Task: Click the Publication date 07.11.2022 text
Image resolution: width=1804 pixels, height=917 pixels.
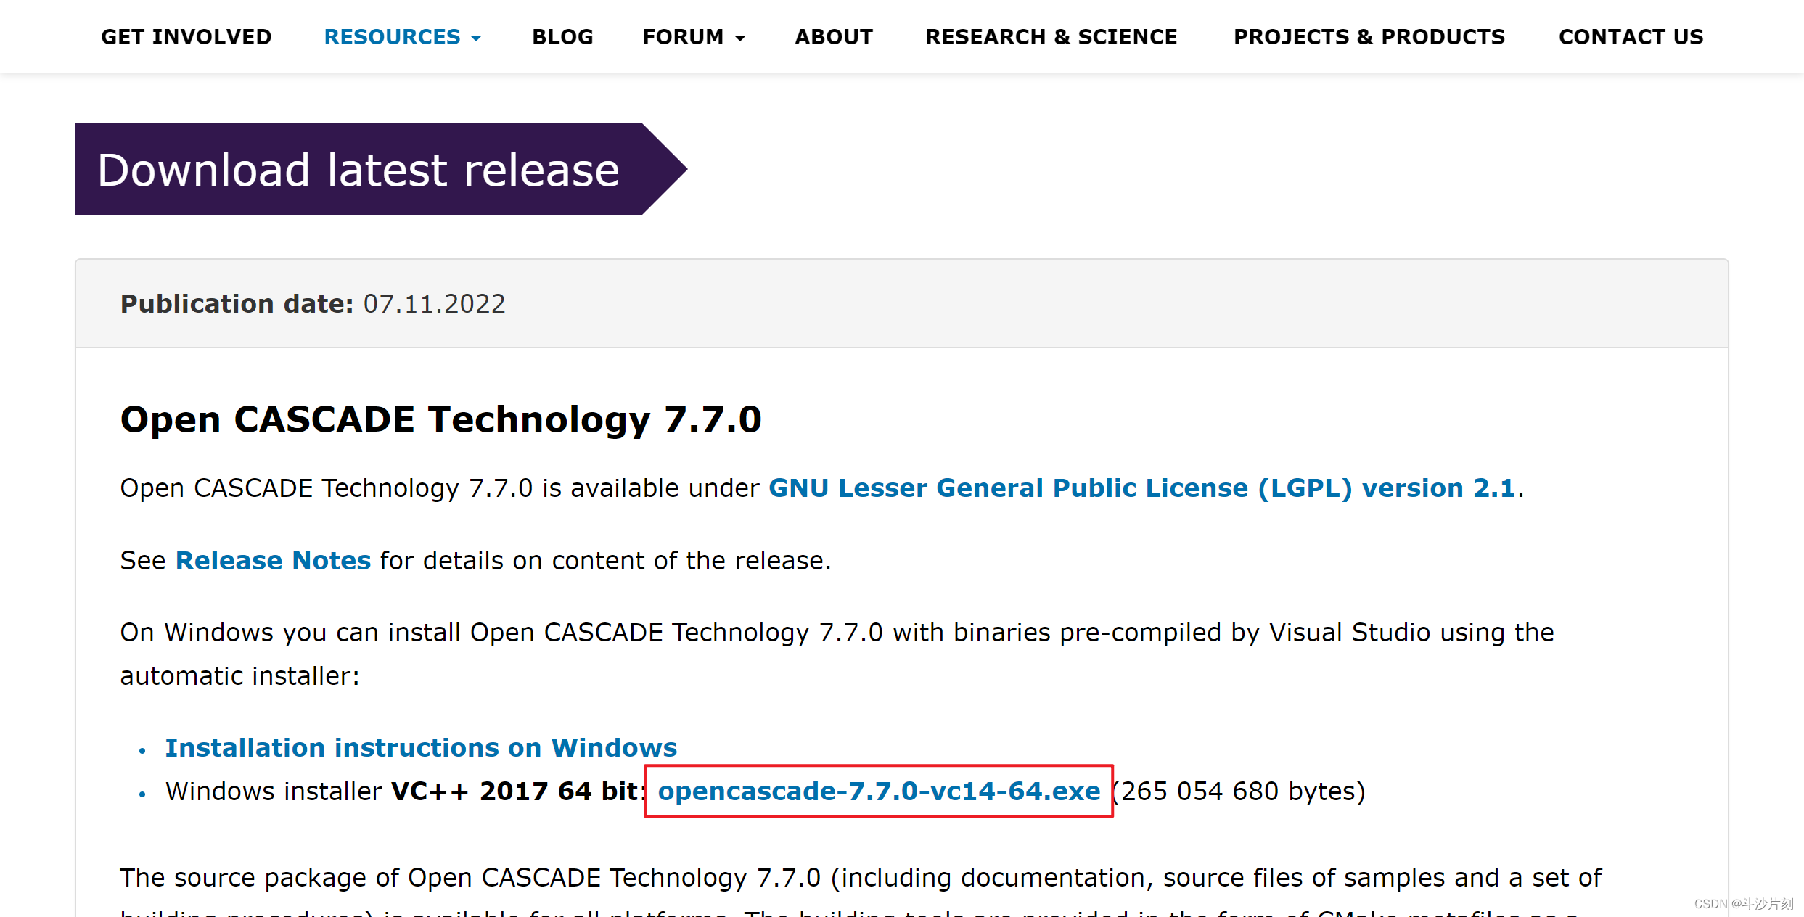Action: point(313,304)
